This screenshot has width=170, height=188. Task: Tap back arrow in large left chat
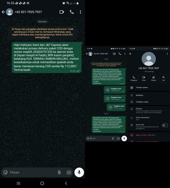(x=3, y=12)
